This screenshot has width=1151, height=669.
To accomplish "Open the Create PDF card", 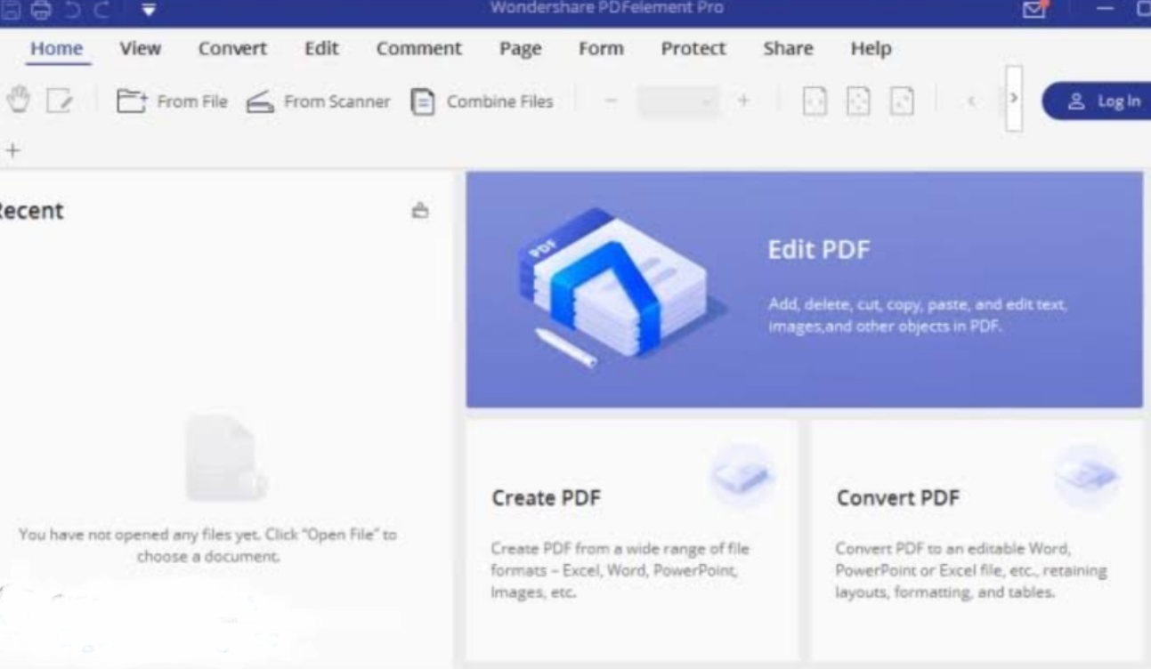I will (x=631, y=540).
